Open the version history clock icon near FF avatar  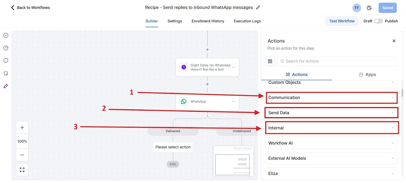click(369, 8)
